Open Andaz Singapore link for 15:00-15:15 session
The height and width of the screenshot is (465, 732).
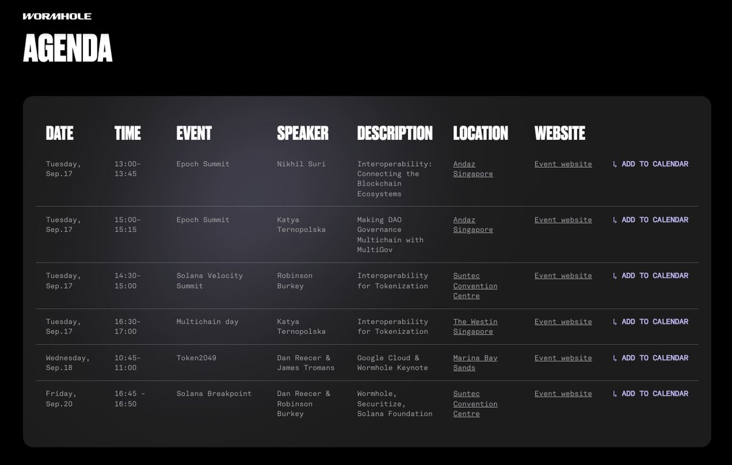(x=473, y=225)
